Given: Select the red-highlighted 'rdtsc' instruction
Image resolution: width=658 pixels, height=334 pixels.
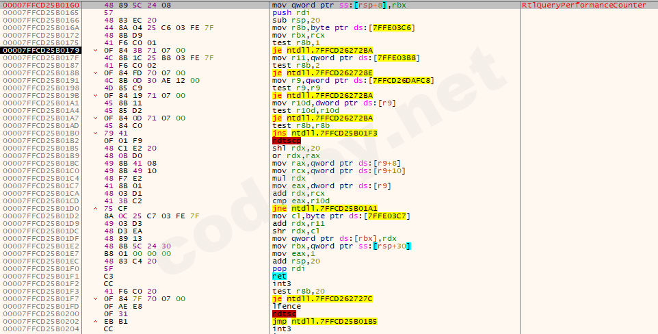Looking at the screenshot, I should pyautogui.click(x=284, y=315).
